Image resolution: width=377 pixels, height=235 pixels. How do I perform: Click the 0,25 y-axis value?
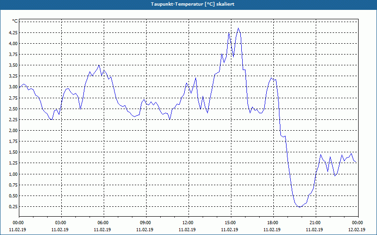click(13, 207)
